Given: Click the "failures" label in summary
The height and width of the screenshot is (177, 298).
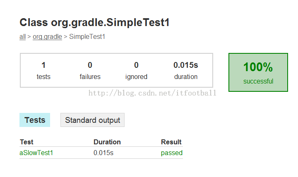Looking at the screenshot, I should pos(90,77).
